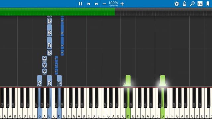Screen dimensions: 212x119
Task: Click the falling blue D note block
Action: tap(59, 81)
